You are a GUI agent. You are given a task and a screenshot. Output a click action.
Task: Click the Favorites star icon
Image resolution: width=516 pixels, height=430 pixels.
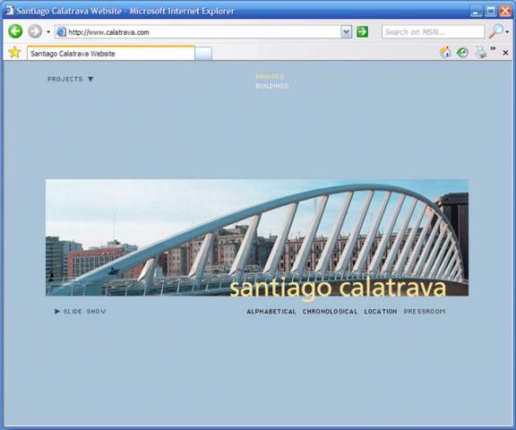click(14, 52)
